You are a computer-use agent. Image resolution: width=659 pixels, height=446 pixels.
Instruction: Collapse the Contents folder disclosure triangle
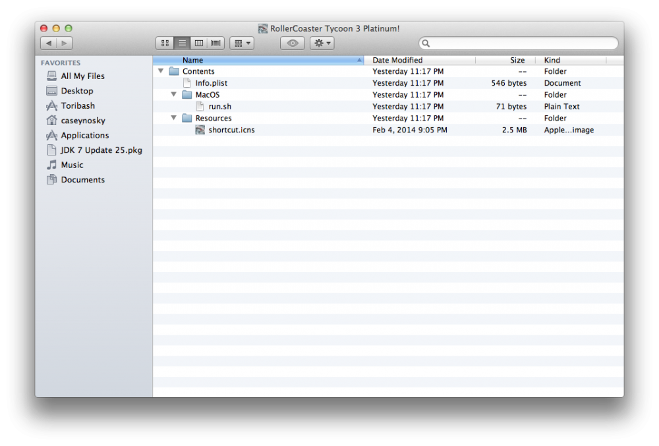click(x=161, y=71)
